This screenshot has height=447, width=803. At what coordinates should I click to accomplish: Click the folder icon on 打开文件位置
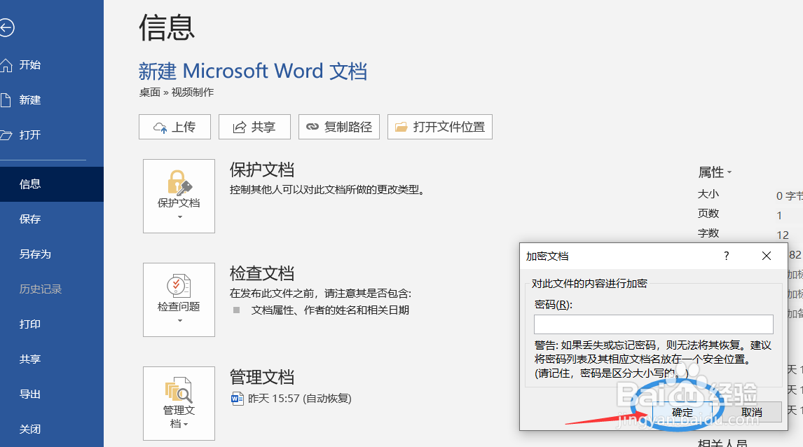click(401, 127)
